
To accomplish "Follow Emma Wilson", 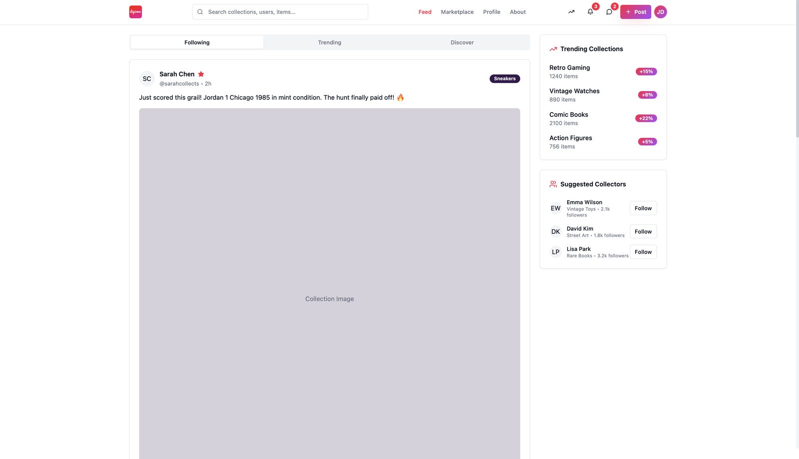I will 643,208.
